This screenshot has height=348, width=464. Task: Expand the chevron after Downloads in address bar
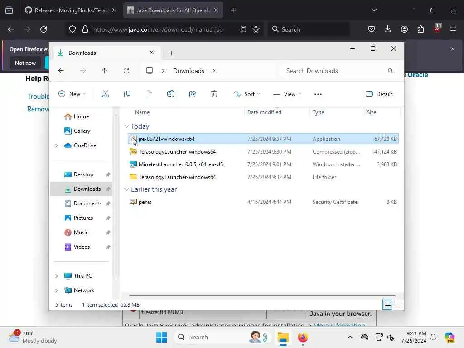[214, 71]
